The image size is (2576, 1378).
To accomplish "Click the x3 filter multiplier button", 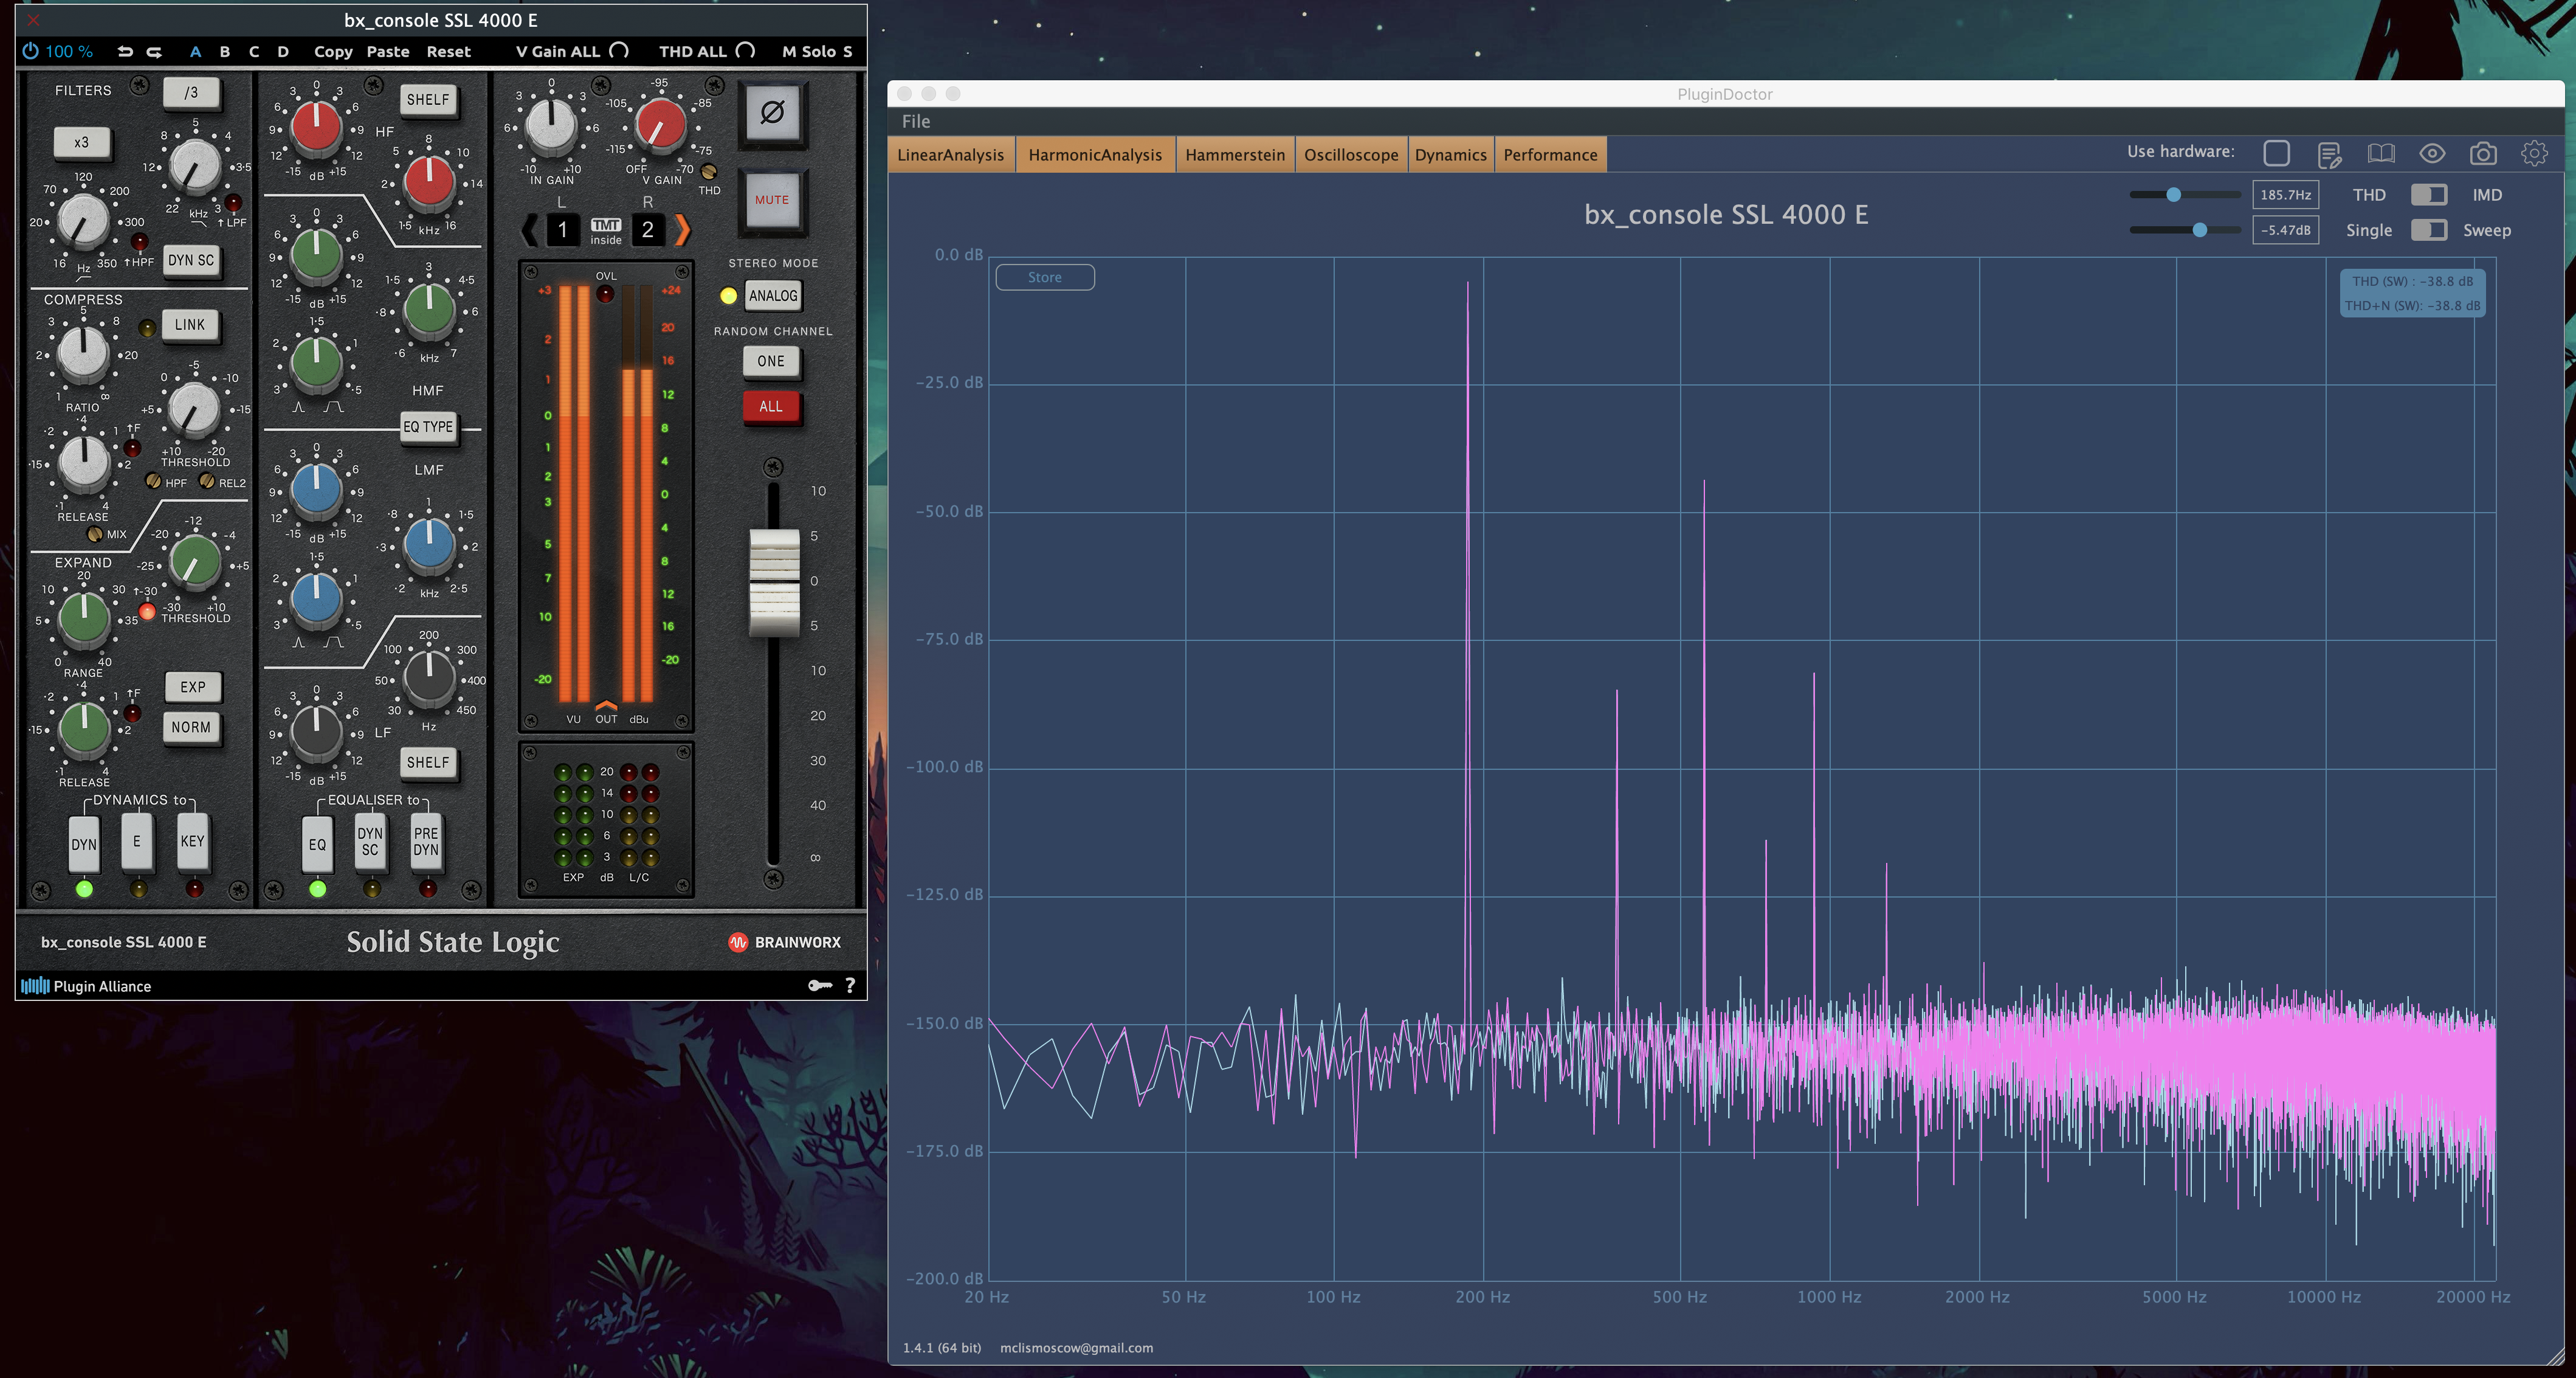I will coord(81,142).
